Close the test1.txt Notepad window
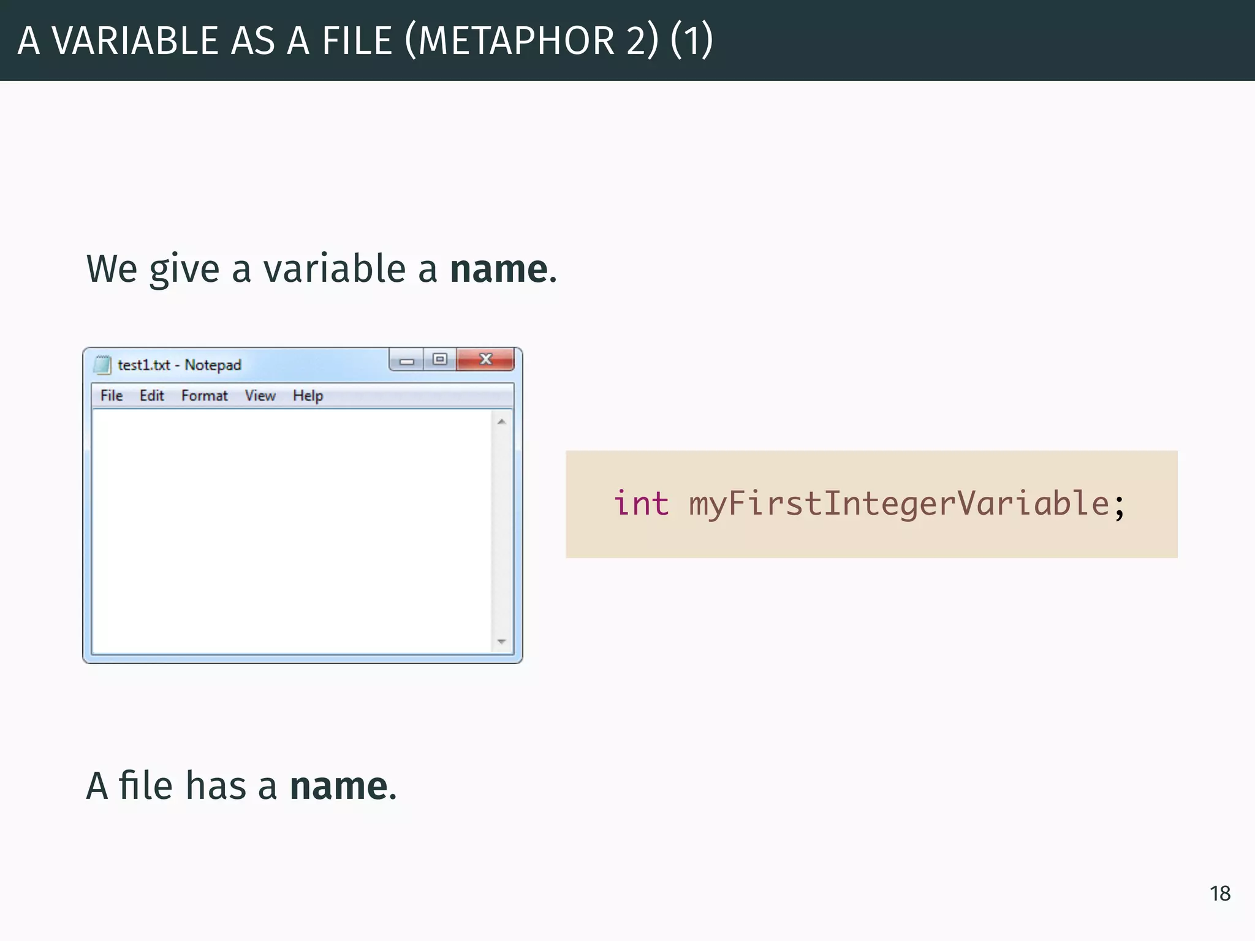This screenshot has width=1255, height=941. pos(485,360)
